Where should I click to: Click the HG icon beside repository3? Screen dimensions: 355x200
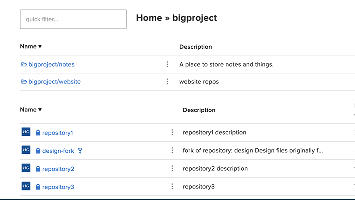pos(26,186)
